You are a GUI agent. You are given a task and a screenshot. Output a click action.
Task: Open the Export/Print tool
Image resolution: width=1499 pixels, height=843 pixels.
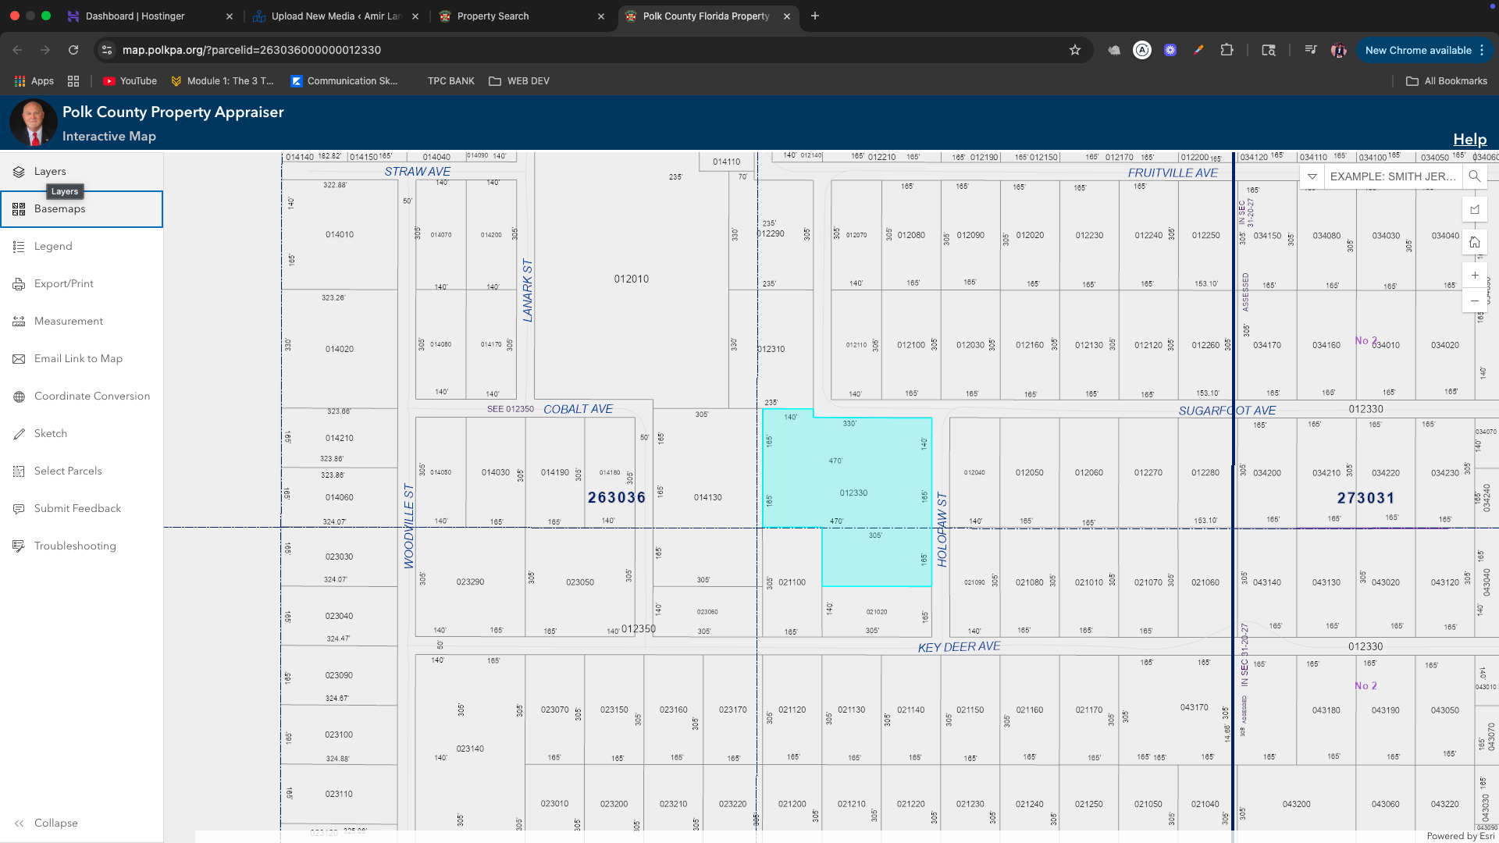(64, 284)
